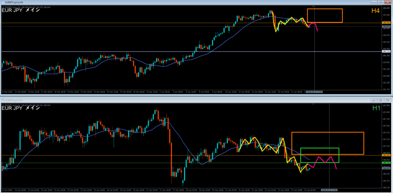Expand the H1 chart info triangle

tap(3, 105)
